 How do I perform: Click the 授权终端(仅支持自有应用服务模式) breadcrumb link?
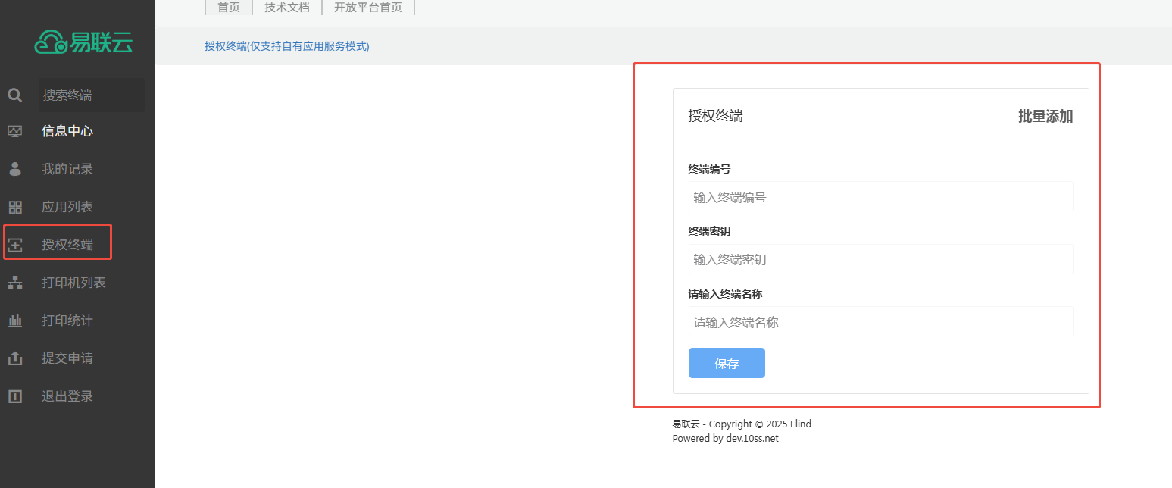coord(286,46)
